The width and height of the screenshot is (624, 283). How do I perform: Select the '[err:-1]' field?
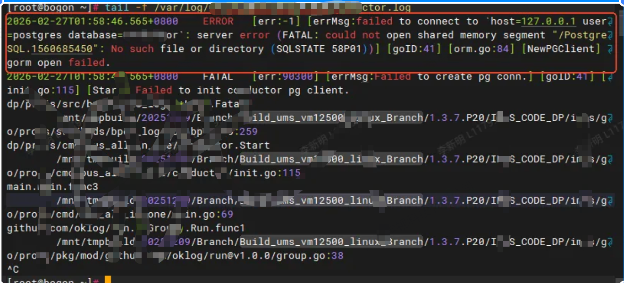coord(277,21)
